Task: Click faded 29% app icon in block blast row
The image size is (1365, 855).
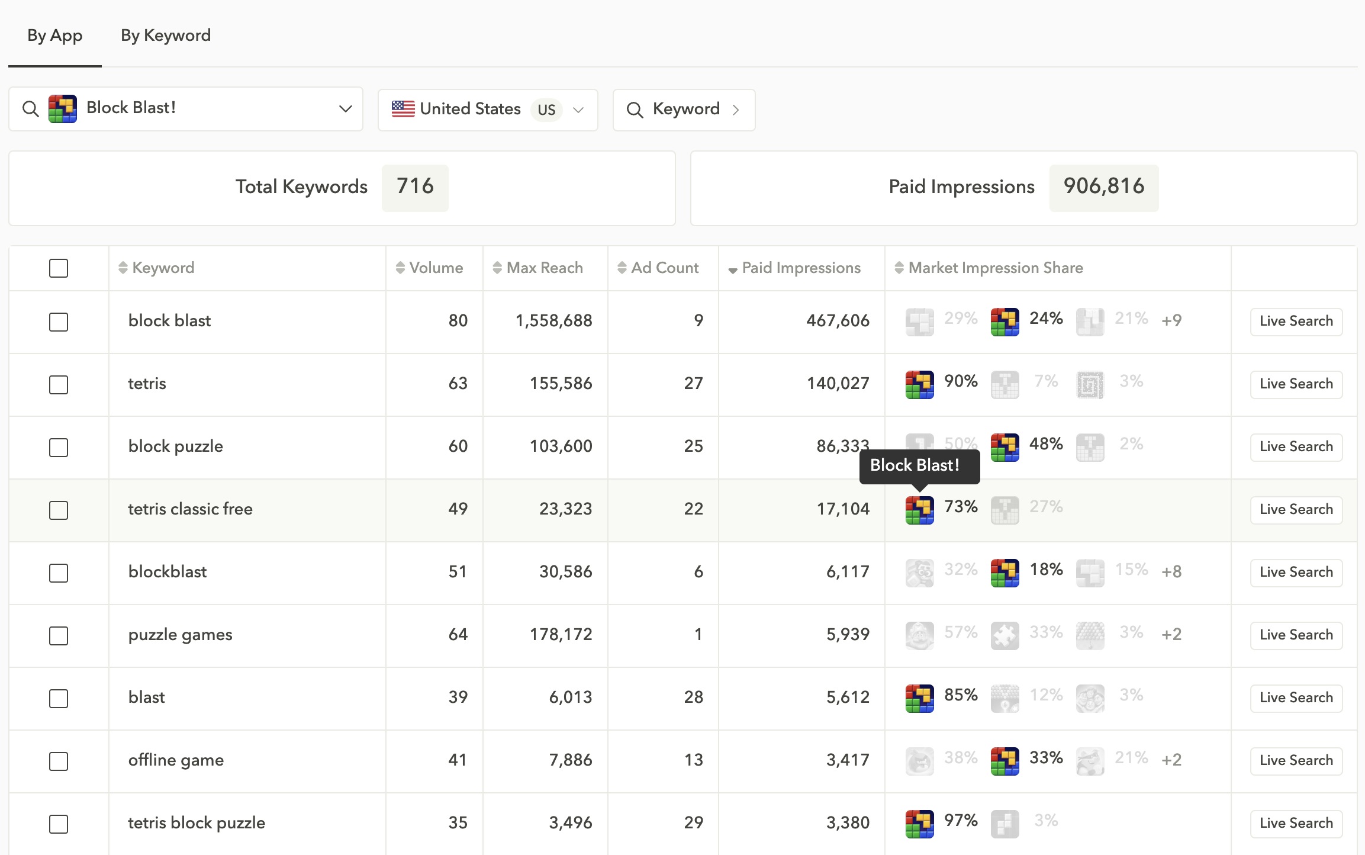Action: [x=920, y=322]
